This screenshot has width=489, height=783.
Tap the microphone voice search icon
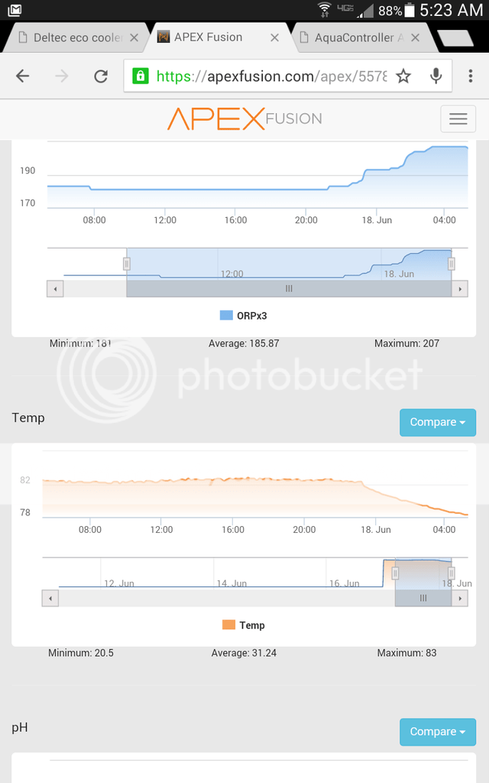[436, 76]
